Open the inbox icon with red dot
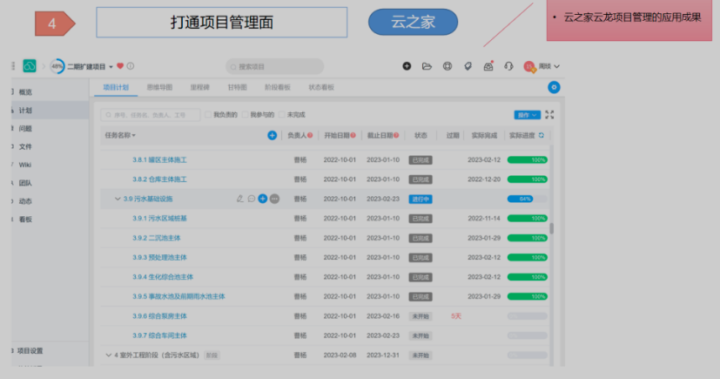Viewport: 720px width, 379px height. pyautogui.click(x=488, y=66)
